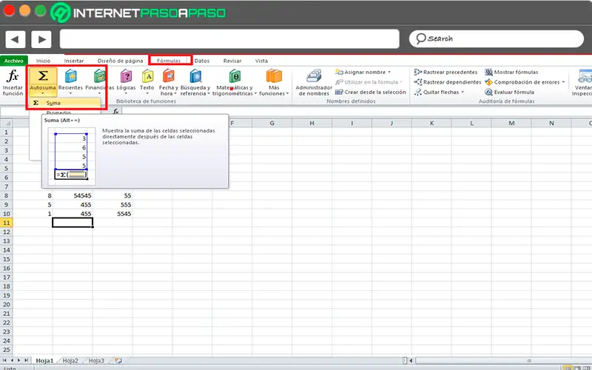Click the browser address bar field
The height and width of the screenshot is (370, 592).
click(229, 39)
